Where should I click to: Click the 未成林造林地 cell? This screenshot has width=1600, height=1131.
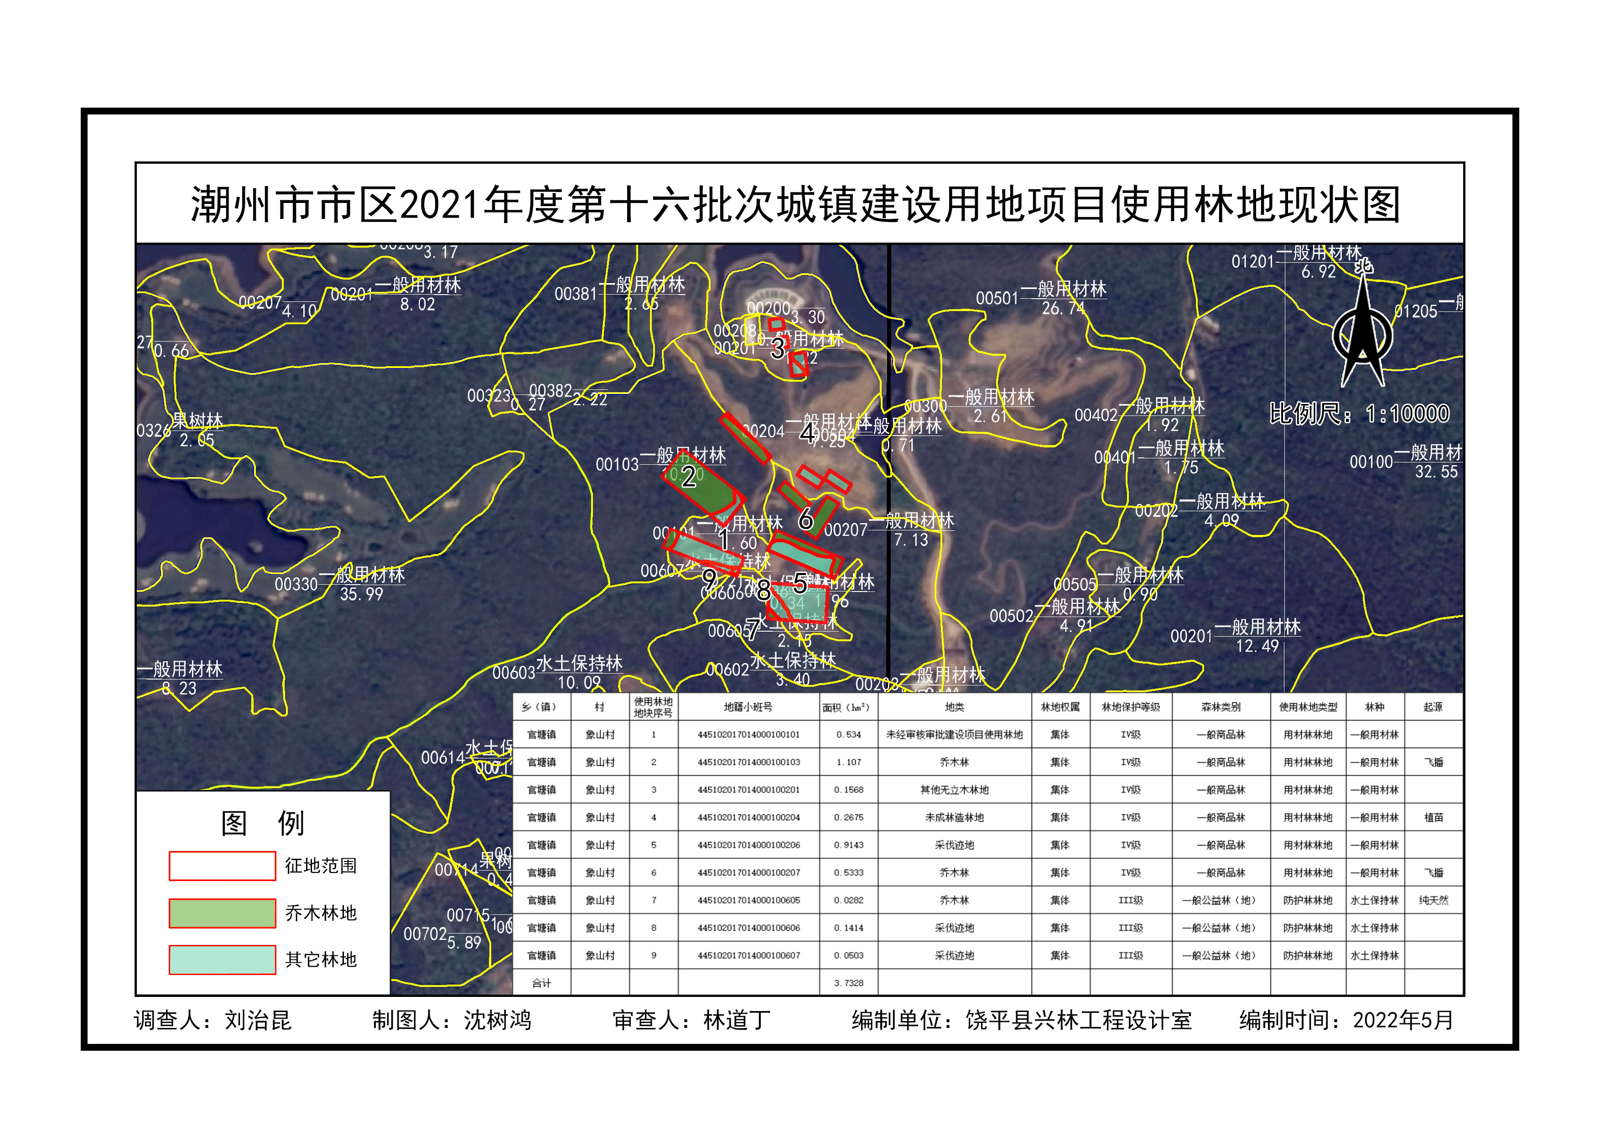click(954, 817)
